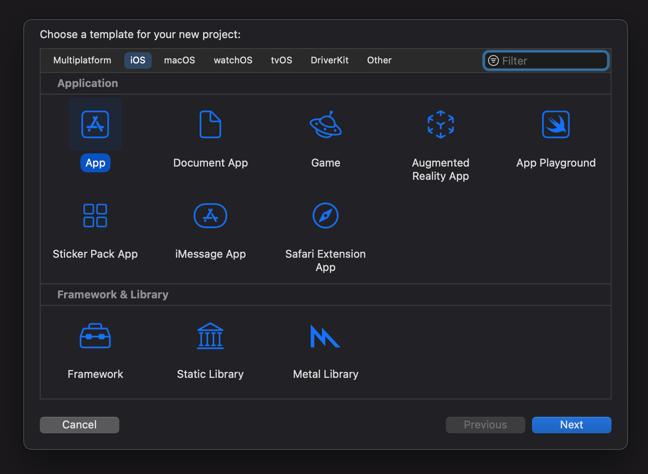Select Safari Extension App template
Viewport: 648px width, 474px height.
[326, 215]
